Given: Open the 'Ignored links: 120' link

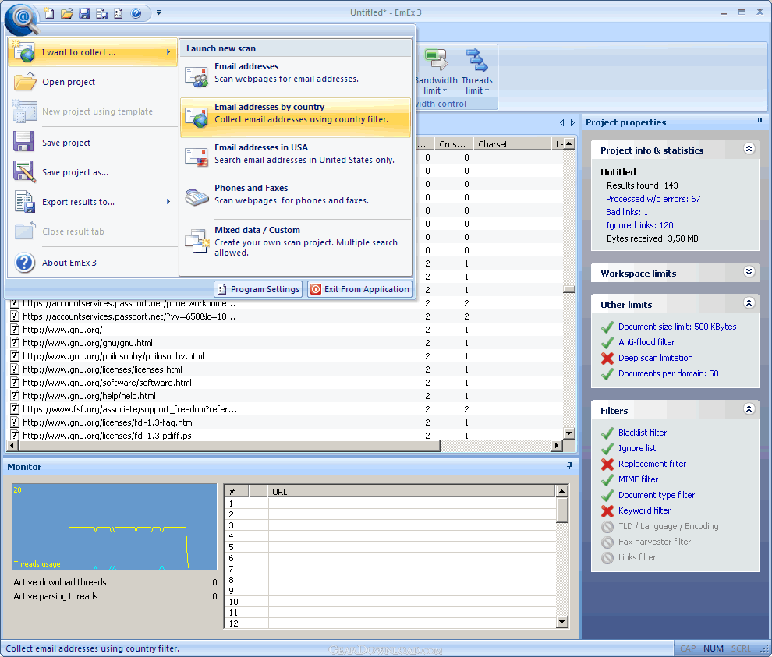Looking at the screenshot, I should point(639,225).
